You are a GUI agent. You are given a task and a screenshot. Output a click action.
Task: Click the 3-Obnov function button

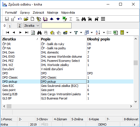(x=44, y=119)
